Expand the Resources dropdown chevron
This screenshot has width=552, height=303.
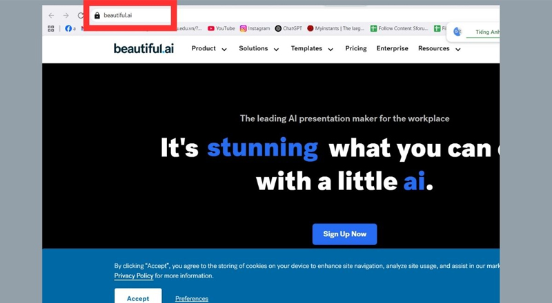[458, 50]
